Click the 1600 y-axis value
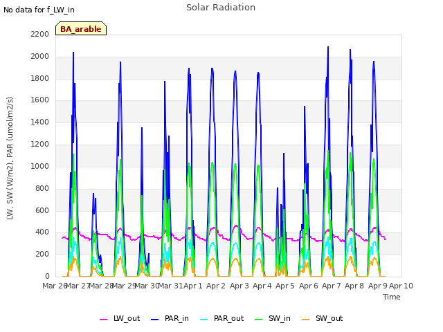Screen dimensions: 443x332 pos(40,100)
